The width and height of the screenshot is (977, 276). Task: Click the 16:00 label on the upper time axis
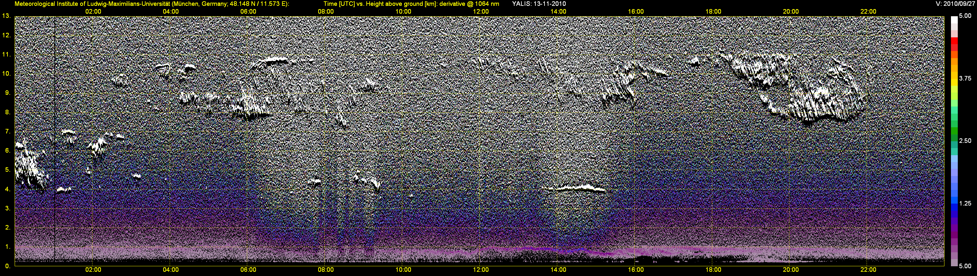click(636, 12)
